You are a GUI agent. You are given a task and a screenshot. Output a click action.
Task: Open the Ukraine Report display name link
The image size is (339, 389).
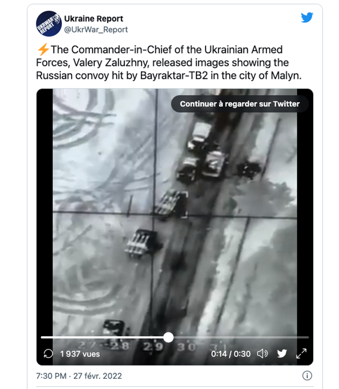[x=93, y=19]
